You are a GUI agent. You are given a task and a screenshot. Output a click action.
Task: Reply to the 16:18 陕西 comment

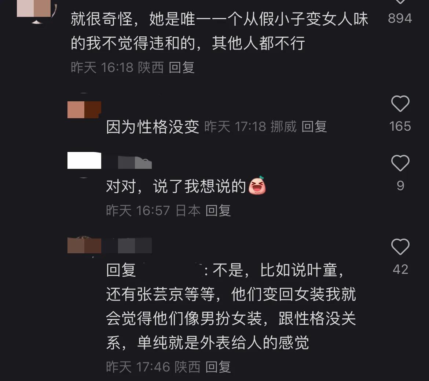click(x=181, y=68)
